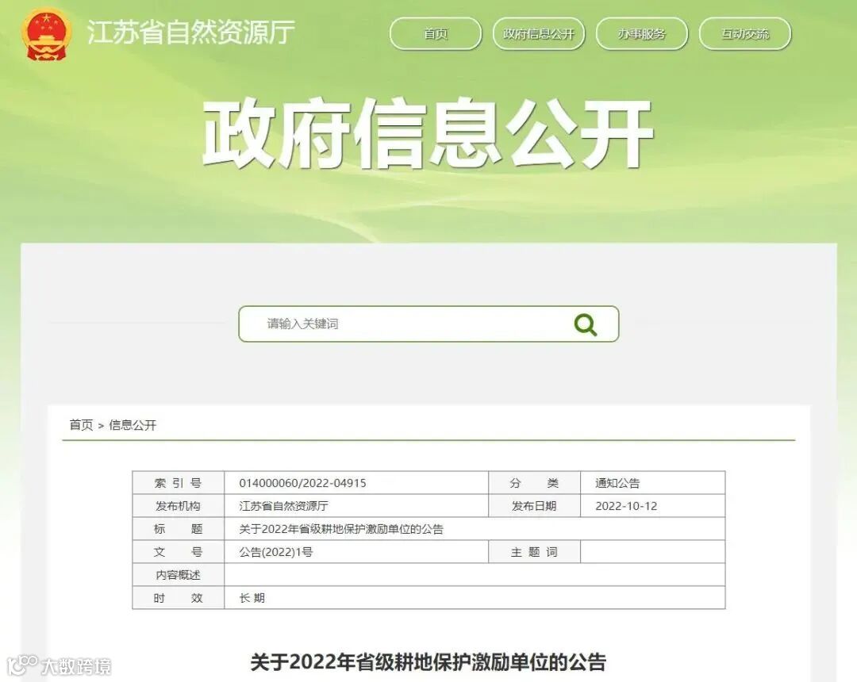Click the publish date 2022-10-12
This screenshot has width=857, height=682.
(x=626, y=506)
